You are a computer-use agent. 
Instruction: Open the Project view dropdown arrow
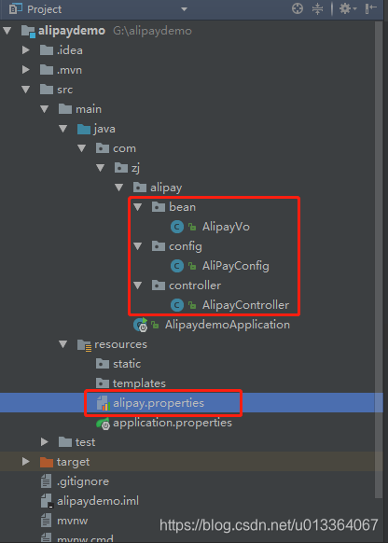point(184,9)
